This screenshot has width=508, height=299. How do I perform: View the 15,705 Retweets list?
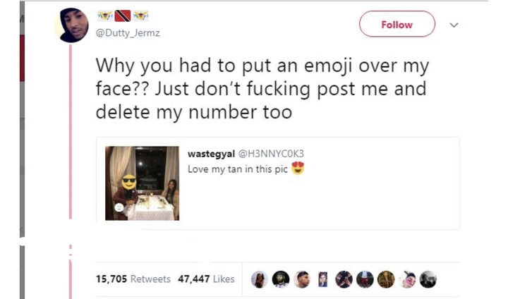coord(133,279)
